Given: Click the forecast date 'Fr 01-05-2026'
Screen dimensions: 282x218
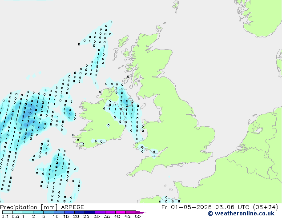Looking at the screenshot, I should tap(186, 207).
